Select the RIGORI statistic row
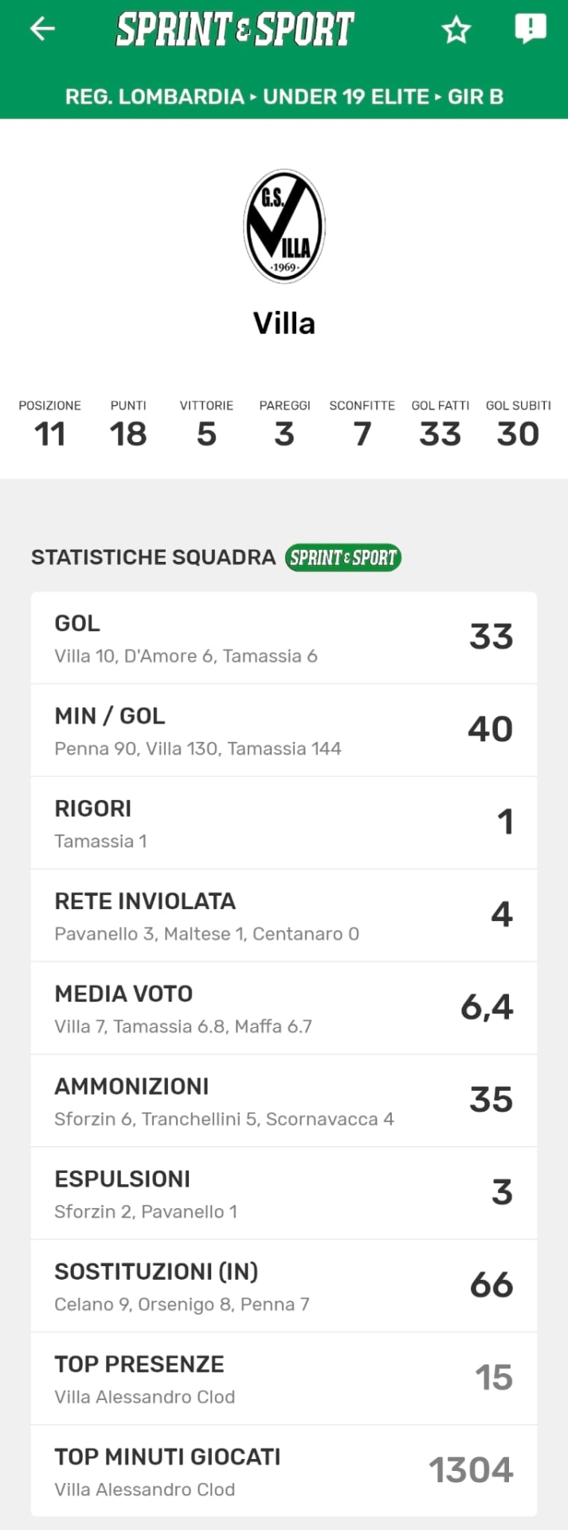The image size is (568, 1530). click(284, 823)
